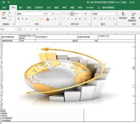
Task: Click the Name Box showing R13
Action: point(7,29)
